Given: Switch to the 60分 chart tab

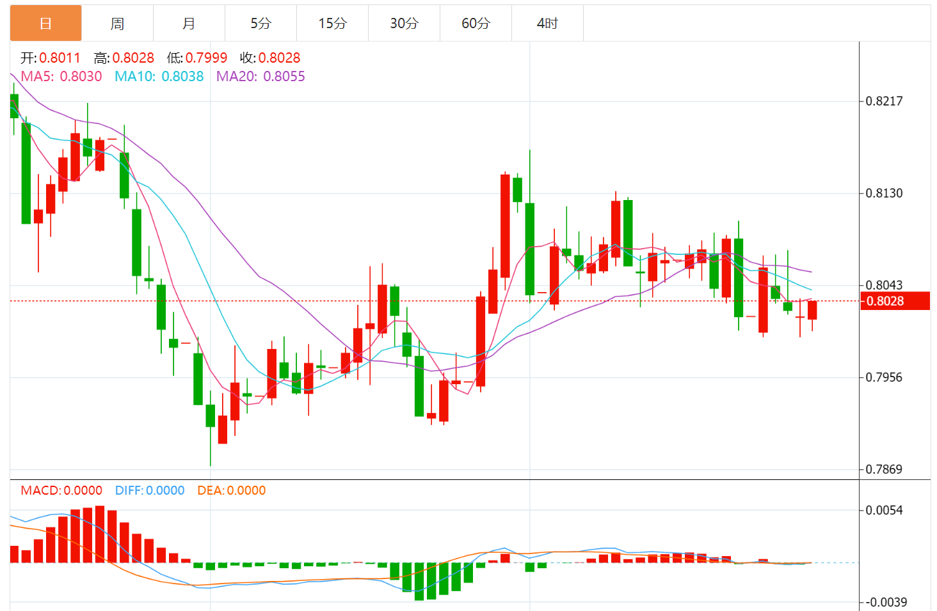Looking at the screenshot, I should coord(476,24).
